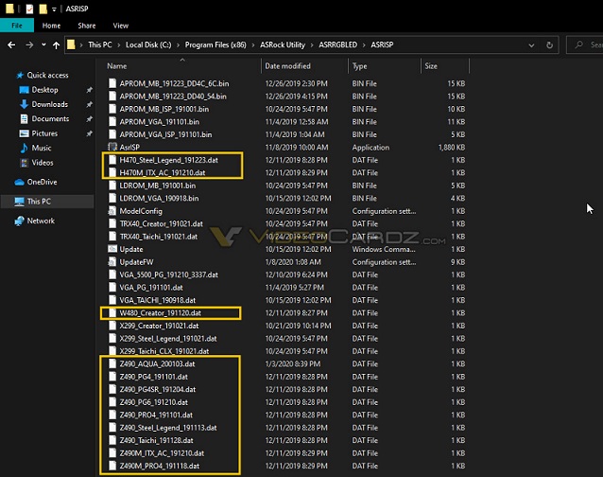
Task: Click file icon of Z490_AQUA_200103.dat
Action: pyautogui.click(x=112, y=363)
